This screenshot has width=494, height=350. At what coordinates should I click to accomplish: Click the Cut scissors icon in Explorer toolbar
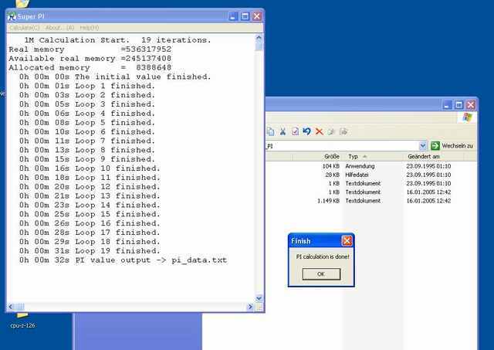pyautogui.click(x=283, y=131)
